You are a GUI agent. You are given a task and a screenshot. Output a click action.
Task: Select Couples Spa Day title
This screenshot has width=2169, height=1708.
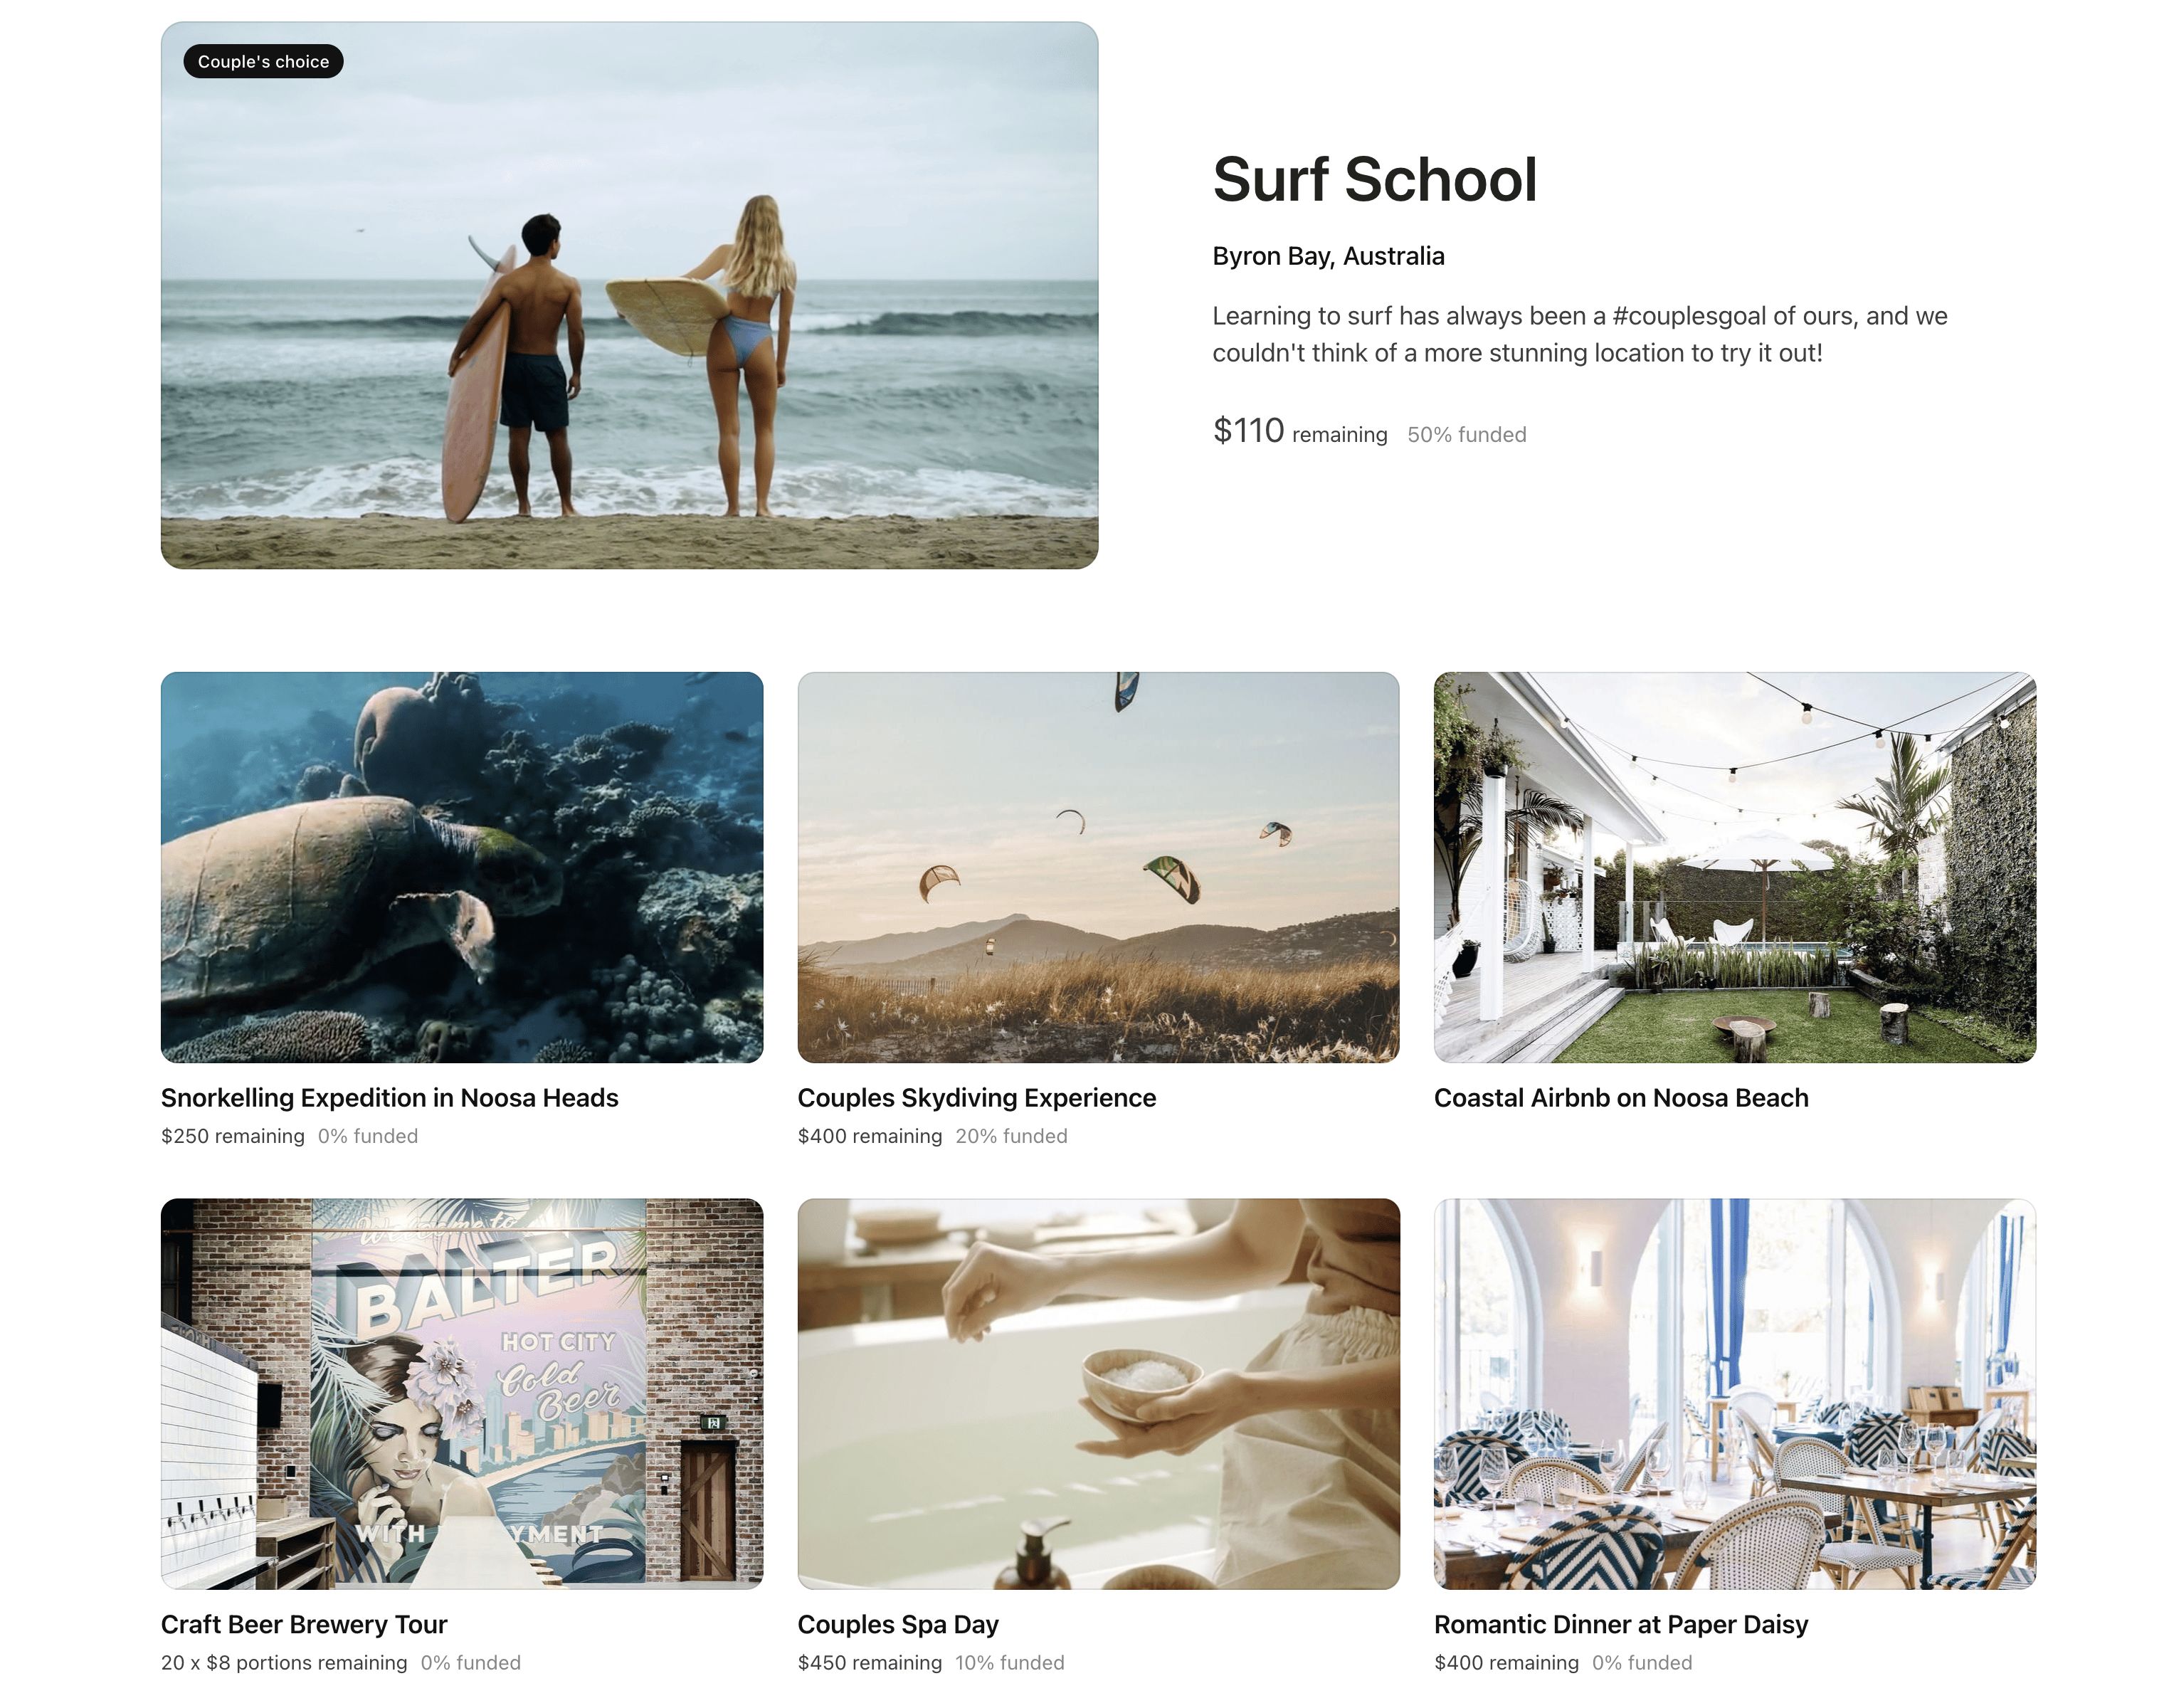pyautogui.click(x=898, y=1624)
